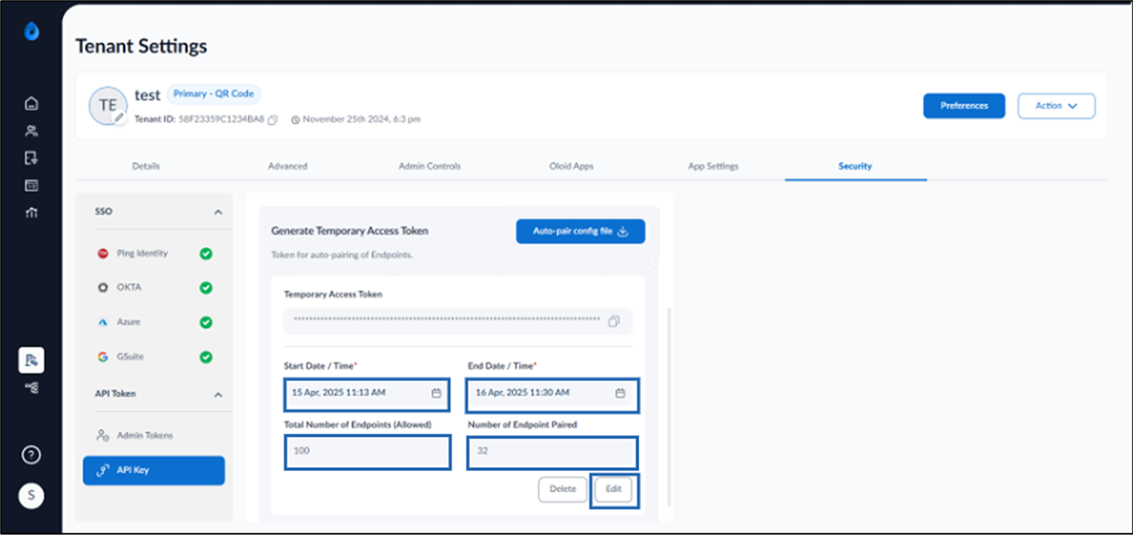Select the Security tab

coord(855,166)
